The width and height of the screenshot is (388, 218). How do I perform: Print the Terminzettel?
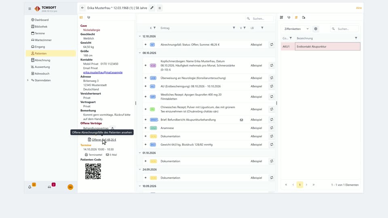(x=93, y=155)
